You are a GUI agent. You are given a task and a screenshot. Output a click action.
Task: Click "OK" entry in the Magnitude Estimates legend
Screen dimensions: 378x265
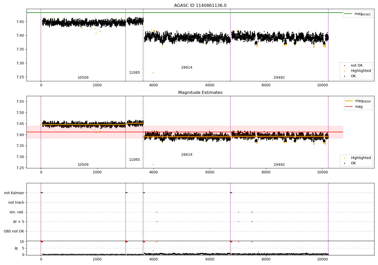point(350,163)
